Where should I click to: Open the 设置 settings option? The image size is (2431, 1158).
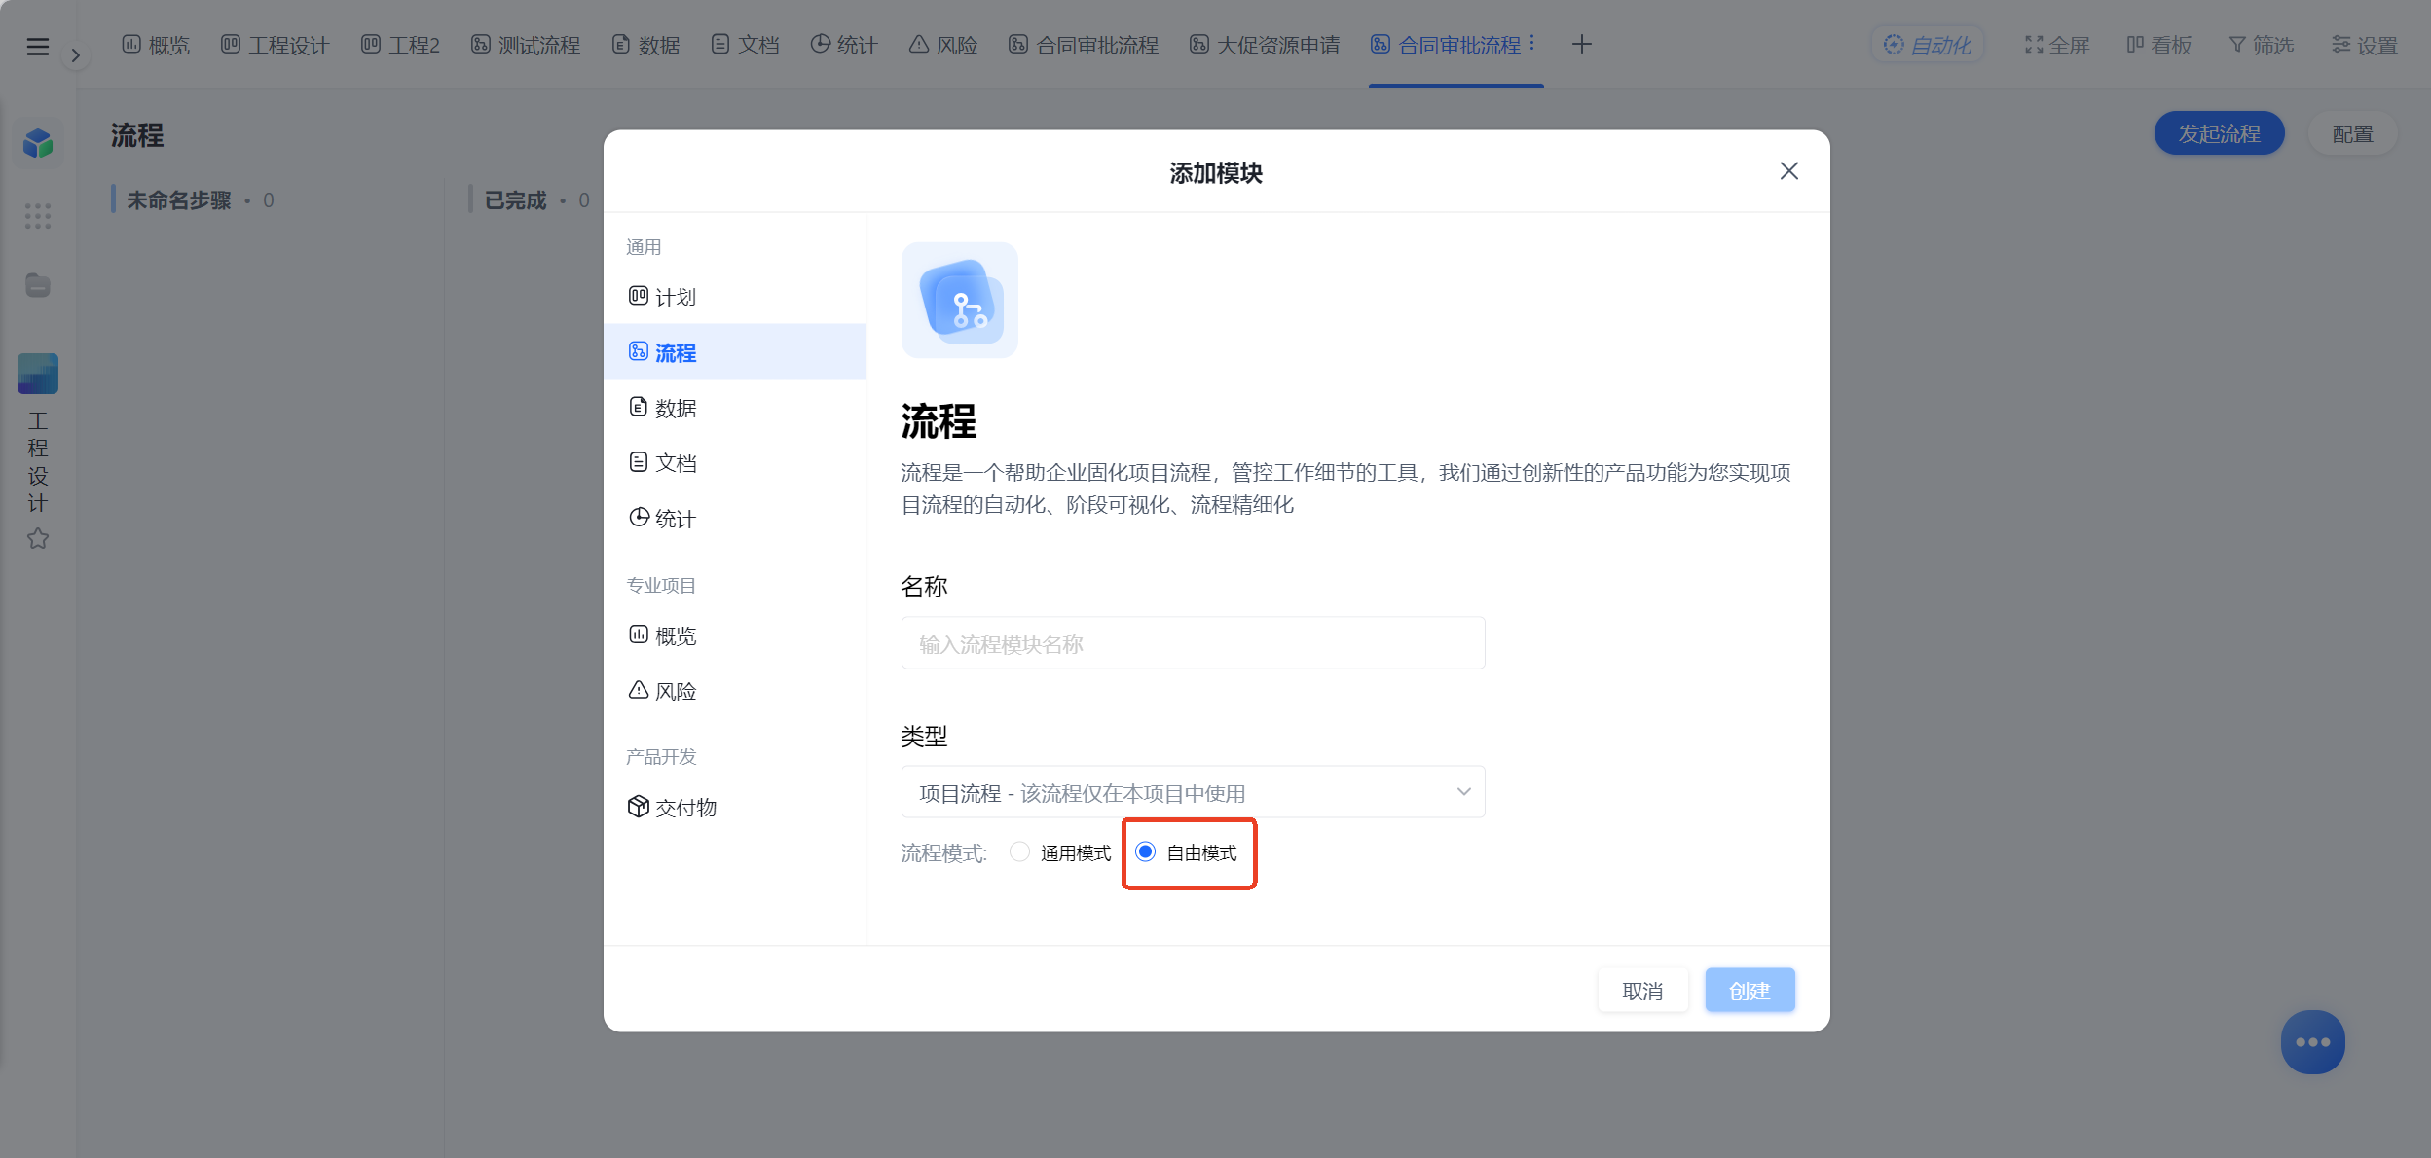[2365, 45]
